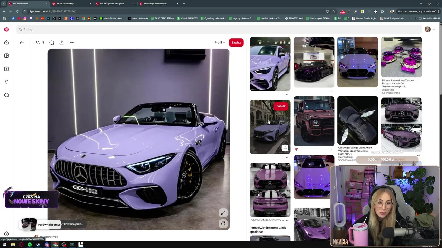Open boards icon in Pinterest sidebar
This screenshot has width=442, height=248.
[6, 55]
